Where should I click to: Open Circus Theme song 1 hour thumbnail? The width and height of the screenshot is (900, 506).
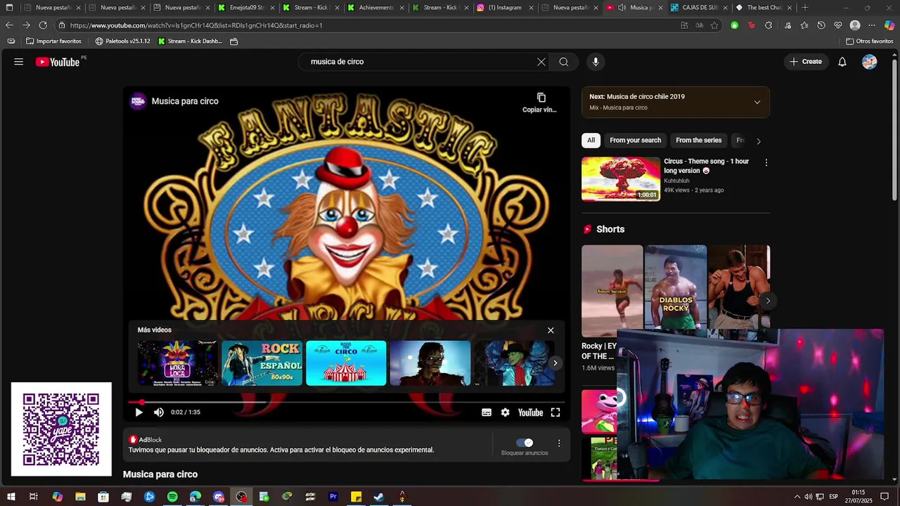[x=621, y=179]
